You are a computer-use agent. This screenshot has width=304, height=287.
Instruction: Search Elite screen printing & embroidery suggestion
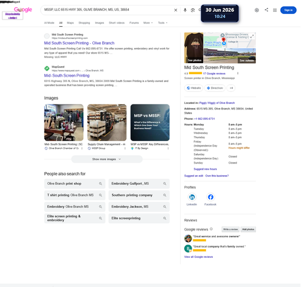[75, 218]
